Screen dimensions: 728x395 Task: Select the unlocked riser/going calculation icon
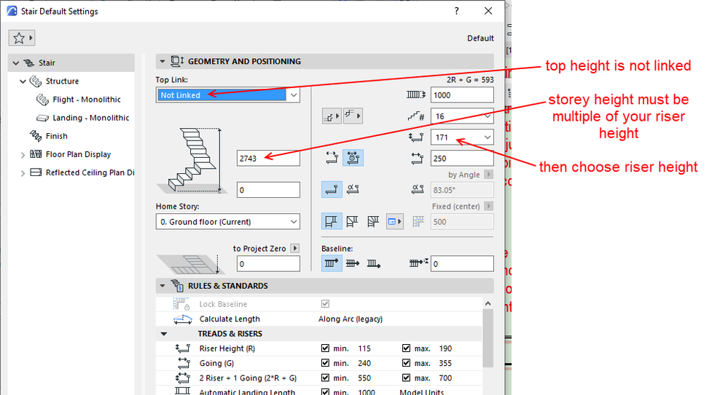coord(332,158)
